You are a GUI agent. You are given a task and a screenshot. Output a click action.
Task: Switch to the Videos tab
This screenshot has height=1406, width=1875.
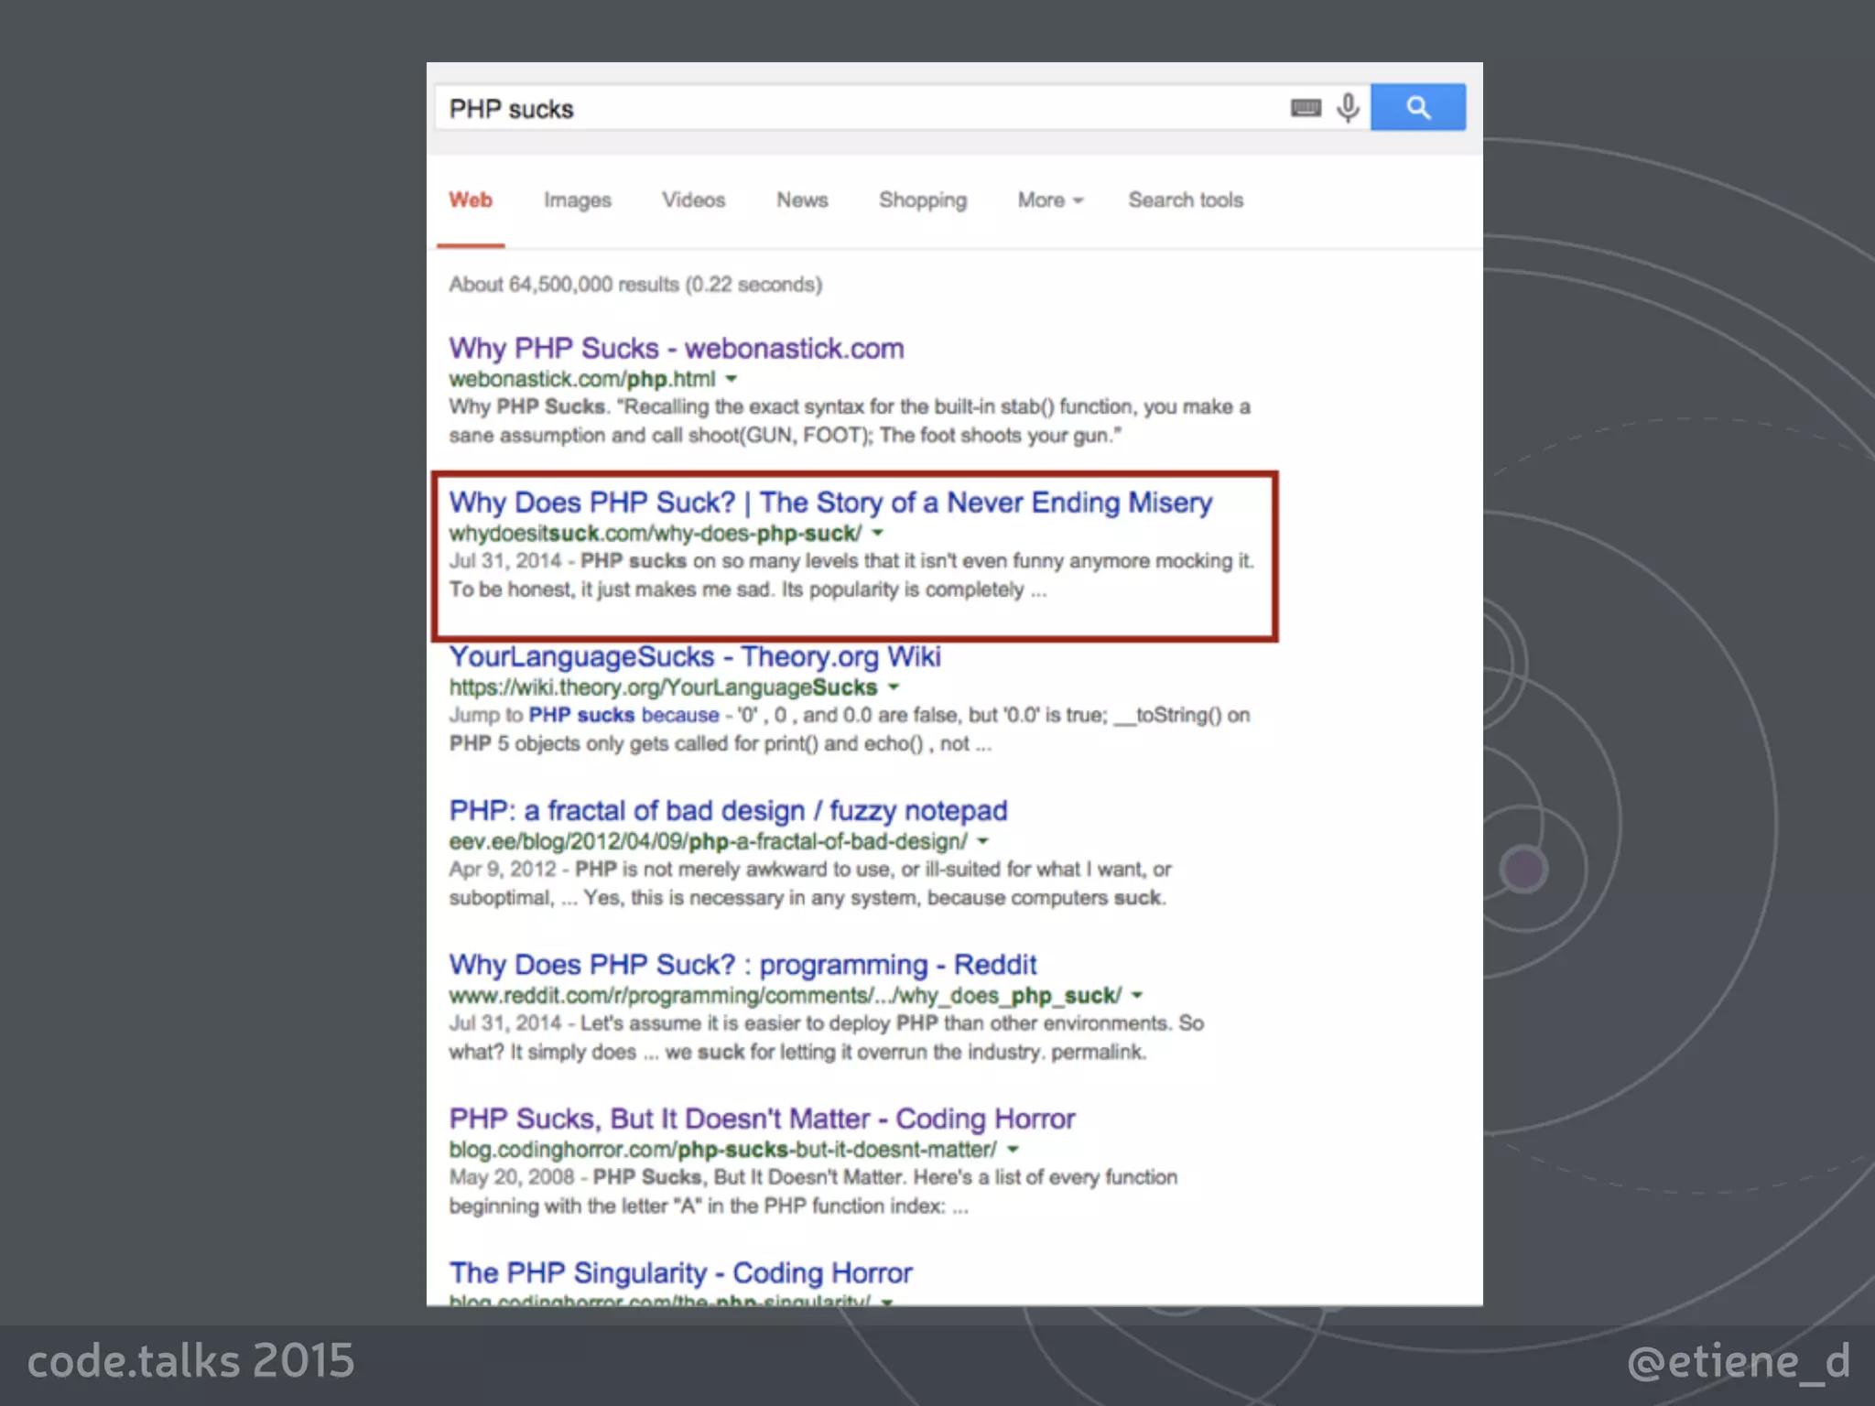pyautogui.click(x=693, y=200)
